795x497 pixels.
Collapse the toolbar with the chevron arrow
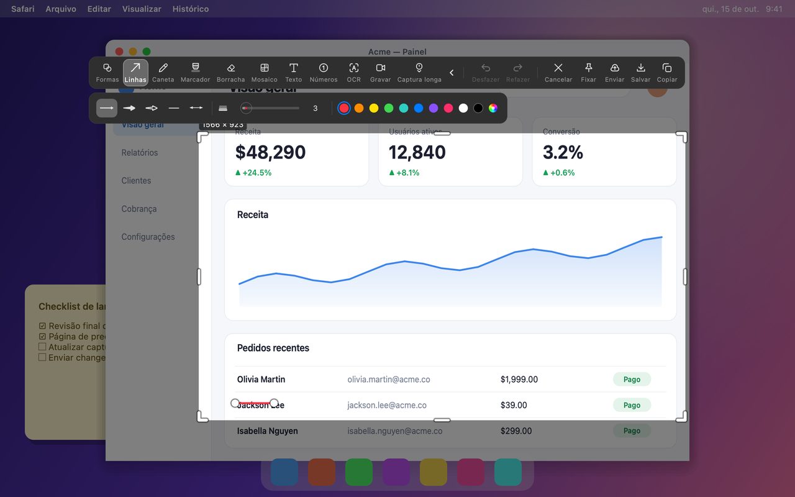[x=452, y=73]
